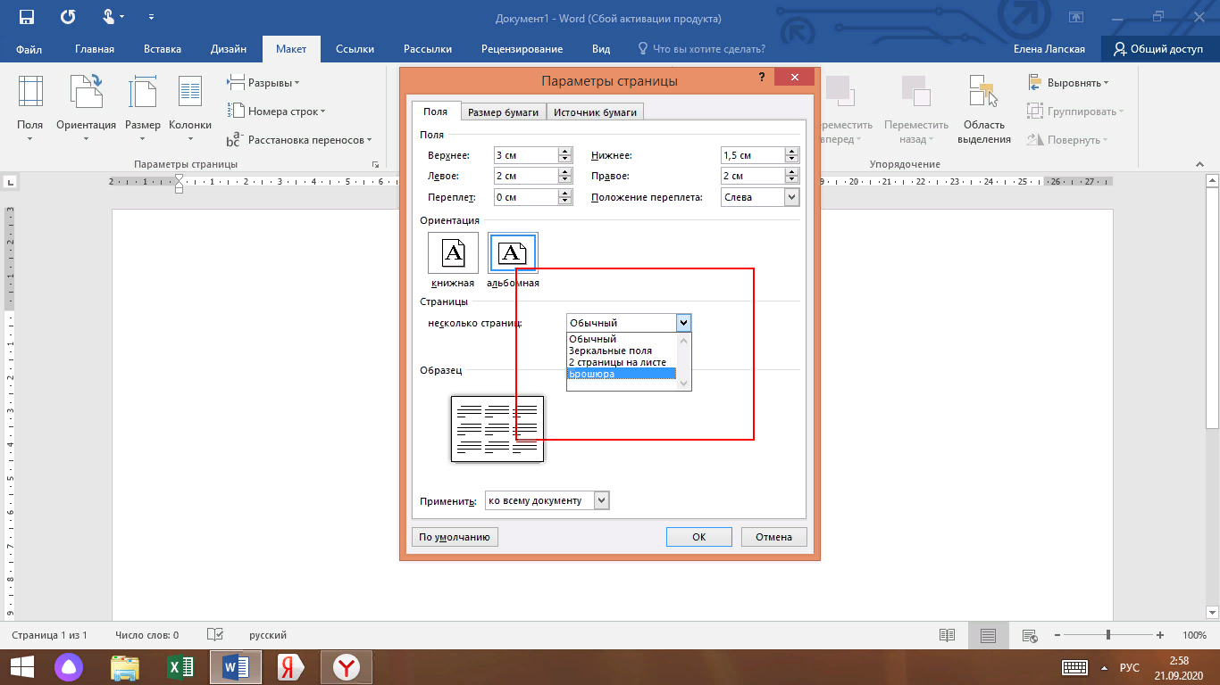Click Общий доступ share button
The height and width of the screenshot is (685, 1220).
click(x=1158, y=49)
